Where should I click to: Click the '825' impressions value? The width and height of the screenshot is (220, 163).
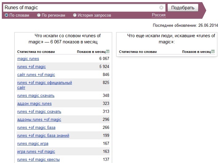[106, 82]
